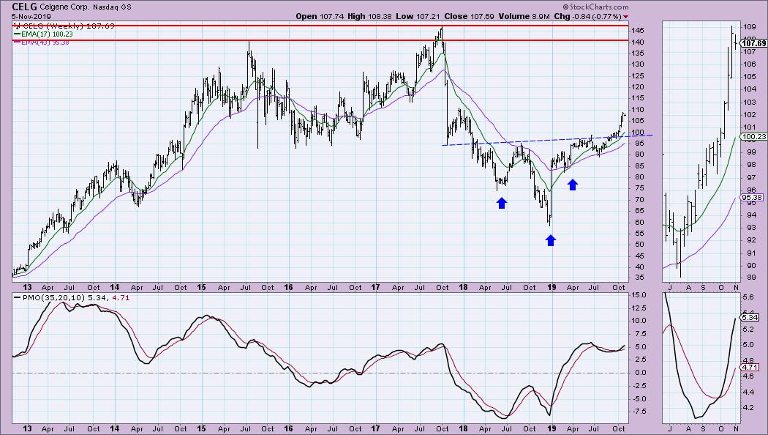Click year 17 label directly under the price chart
This screenshot has width=768, height=435.
(x=375, y=288)
